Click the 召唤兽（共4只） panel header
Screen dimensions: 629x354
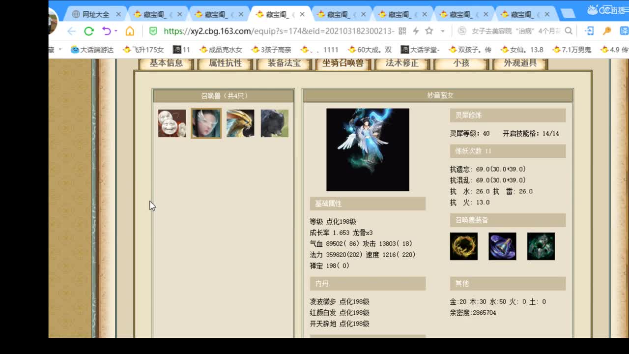[x=224, y=96]
